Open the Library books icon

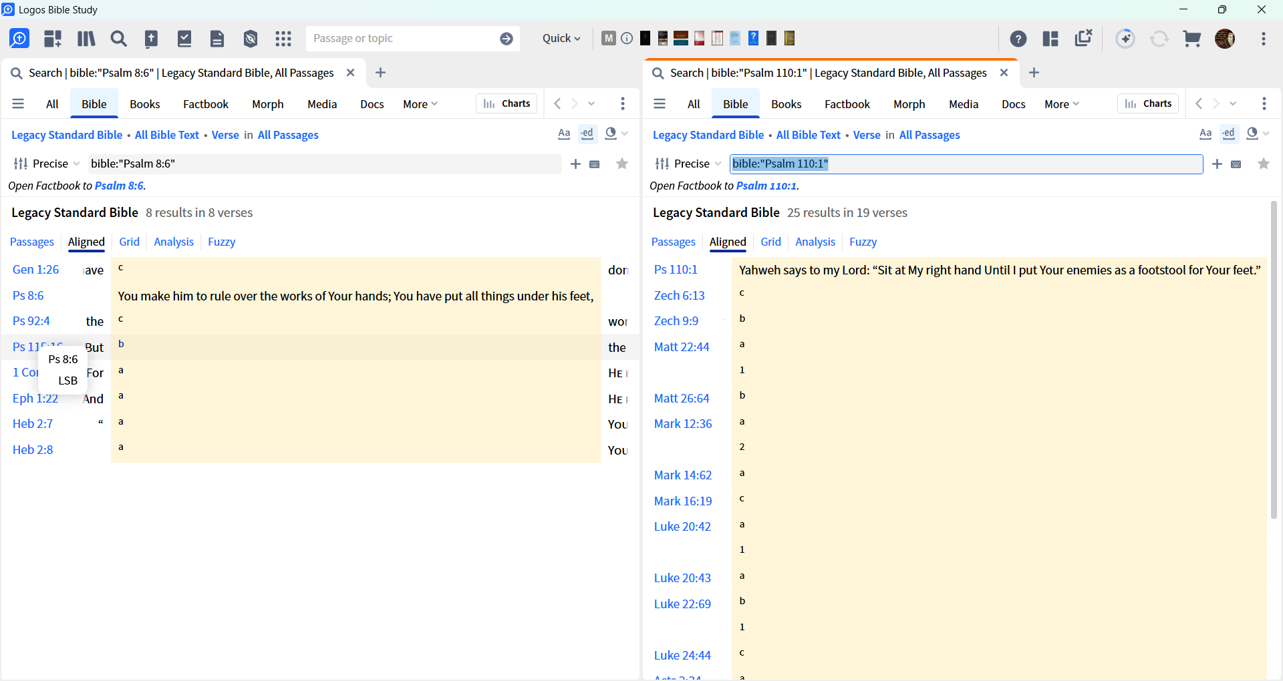[86, 39]
